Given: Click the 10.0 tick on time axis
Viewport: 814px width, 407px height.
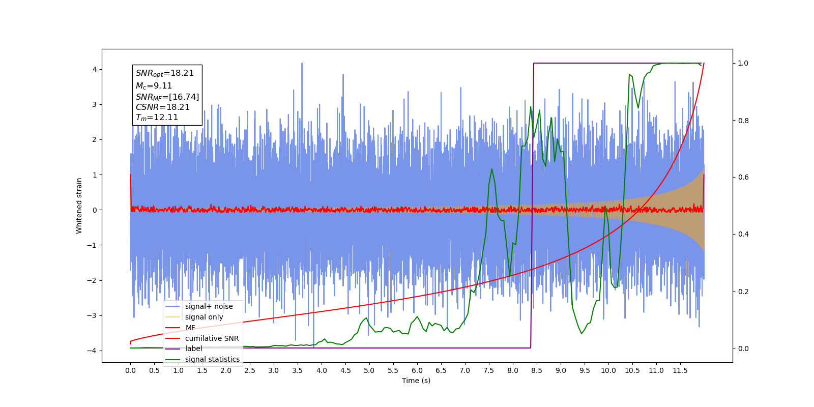Looking at the screenshot, I should 608,370.
